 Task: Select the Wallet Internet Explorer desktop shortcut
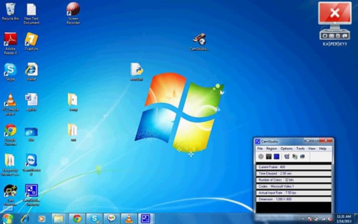click(31, 72)
